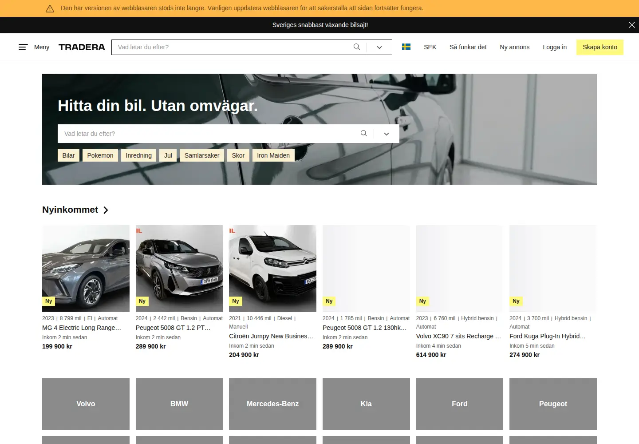Open MG 4 Electric Long Range listing title
This screenshot has height=444, width=639.
pyautogui.click(x=82, y=328)
